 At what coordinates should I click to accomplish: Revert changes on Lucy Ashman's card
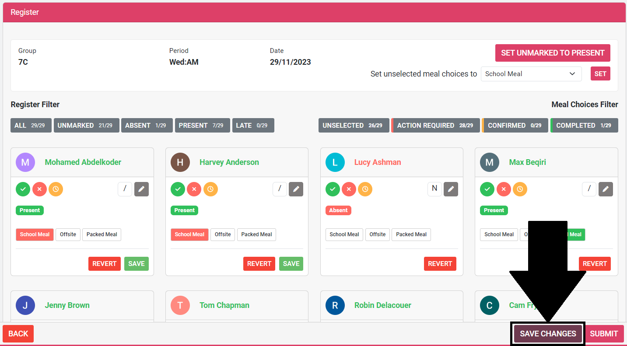440,264
